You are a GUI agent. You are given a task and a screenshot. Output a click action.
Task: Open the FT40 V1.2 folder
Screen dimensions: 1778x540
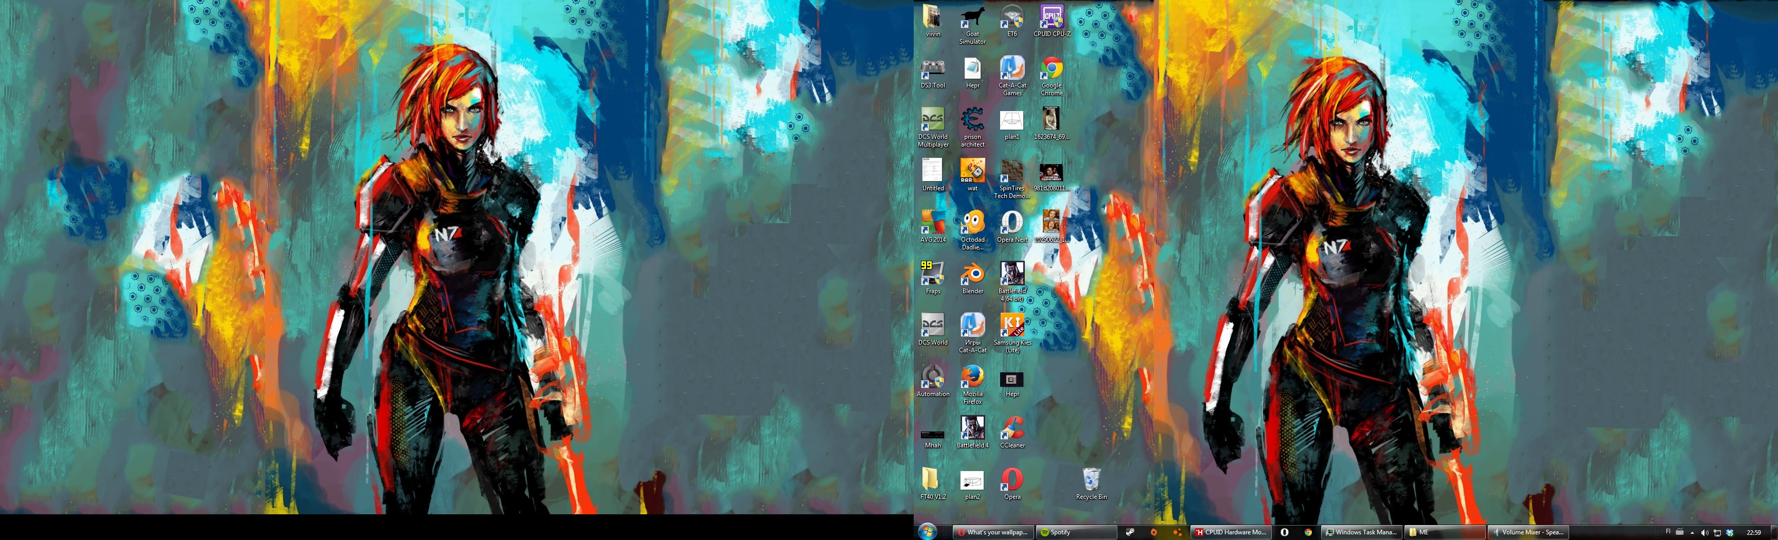tap(933, 484)
